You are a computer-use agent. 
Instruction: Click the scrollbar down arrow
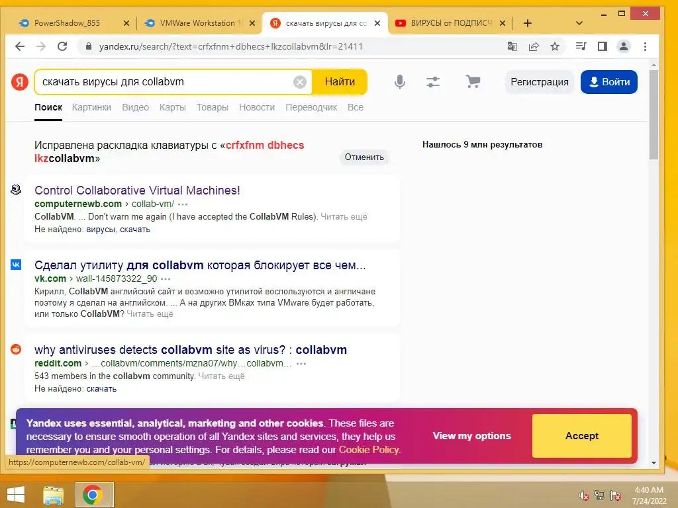coord(654,462)
